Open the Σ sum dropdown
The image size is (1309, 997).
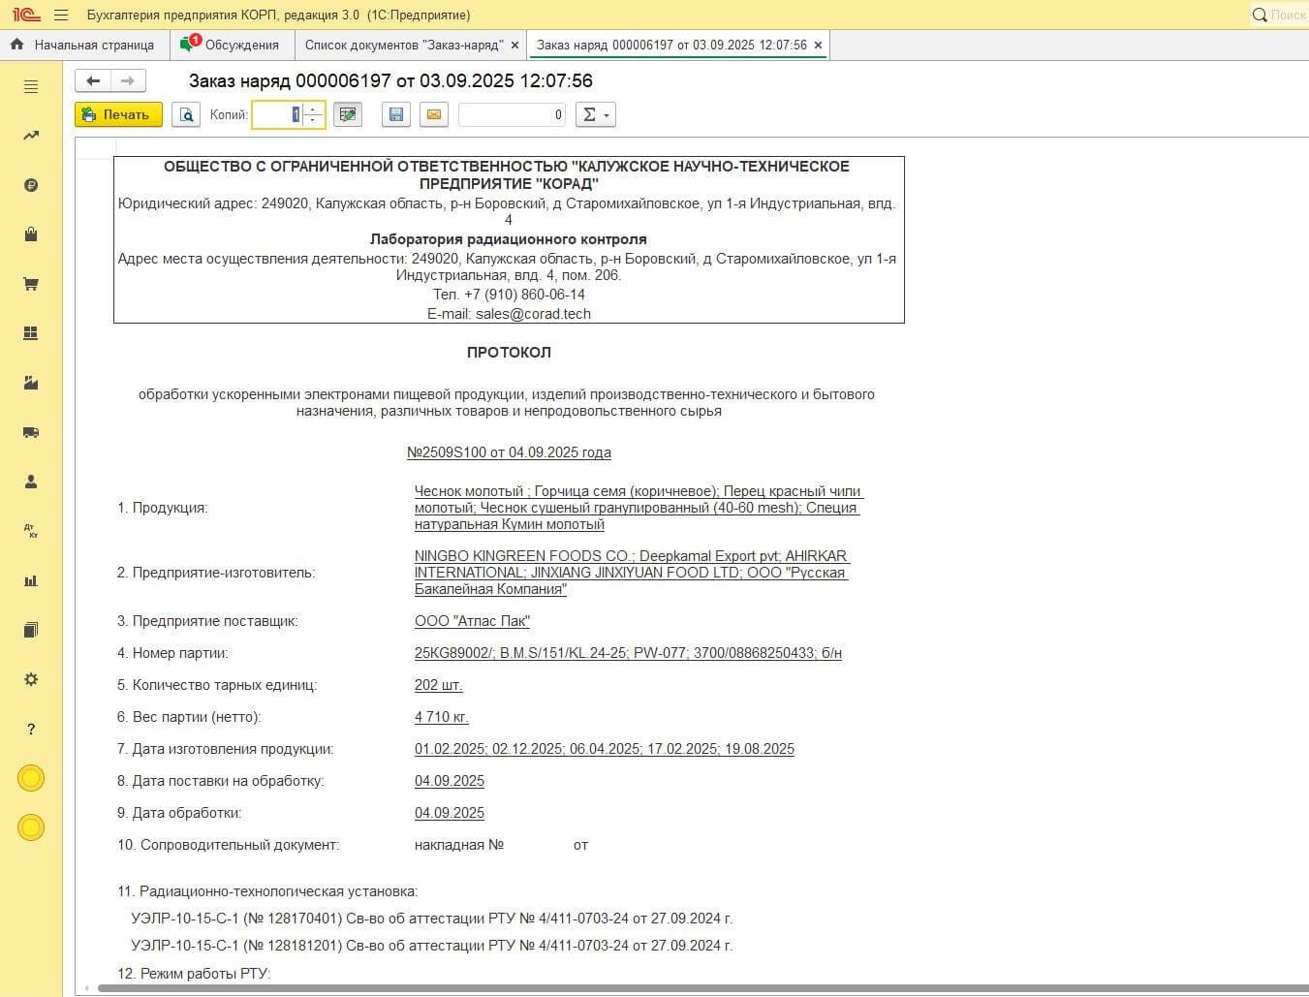(596, 114)
